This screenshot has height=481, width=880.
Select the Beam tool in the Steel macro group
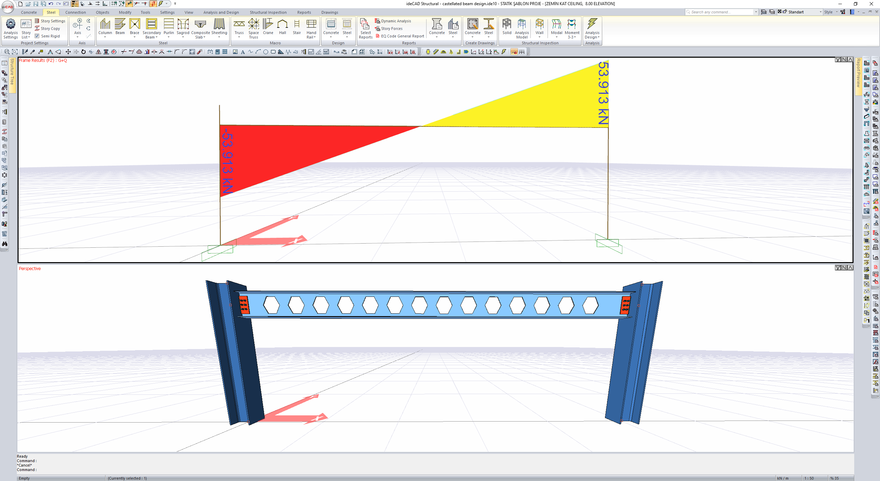point(120,27)
